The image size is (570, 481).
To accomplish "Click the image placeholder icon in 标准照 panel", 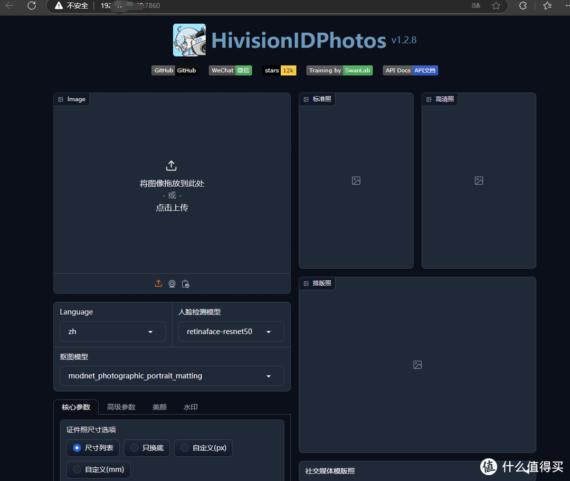I will click(356, 181).
